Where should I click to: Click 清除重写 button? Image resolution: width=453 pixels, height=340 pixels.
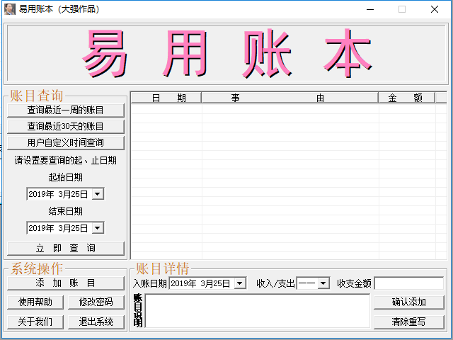(x=408, y=322)
